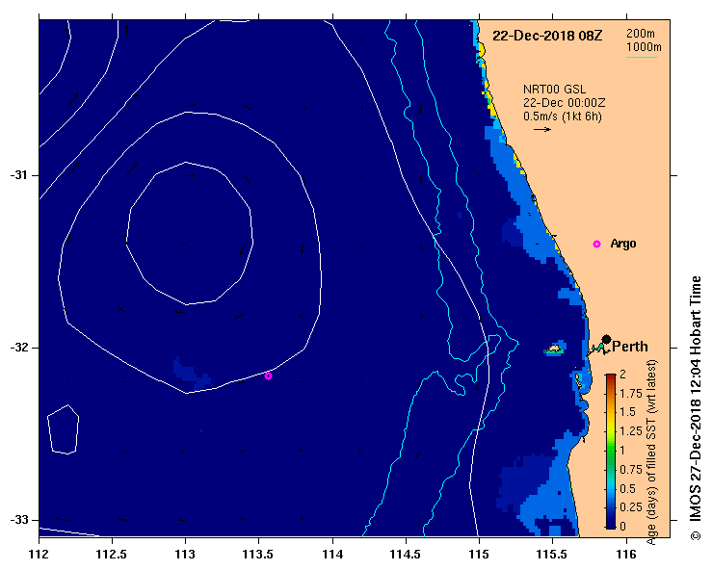
Task: Click the date title 22-Dec-2018 08Z
Action: [547, 36]
